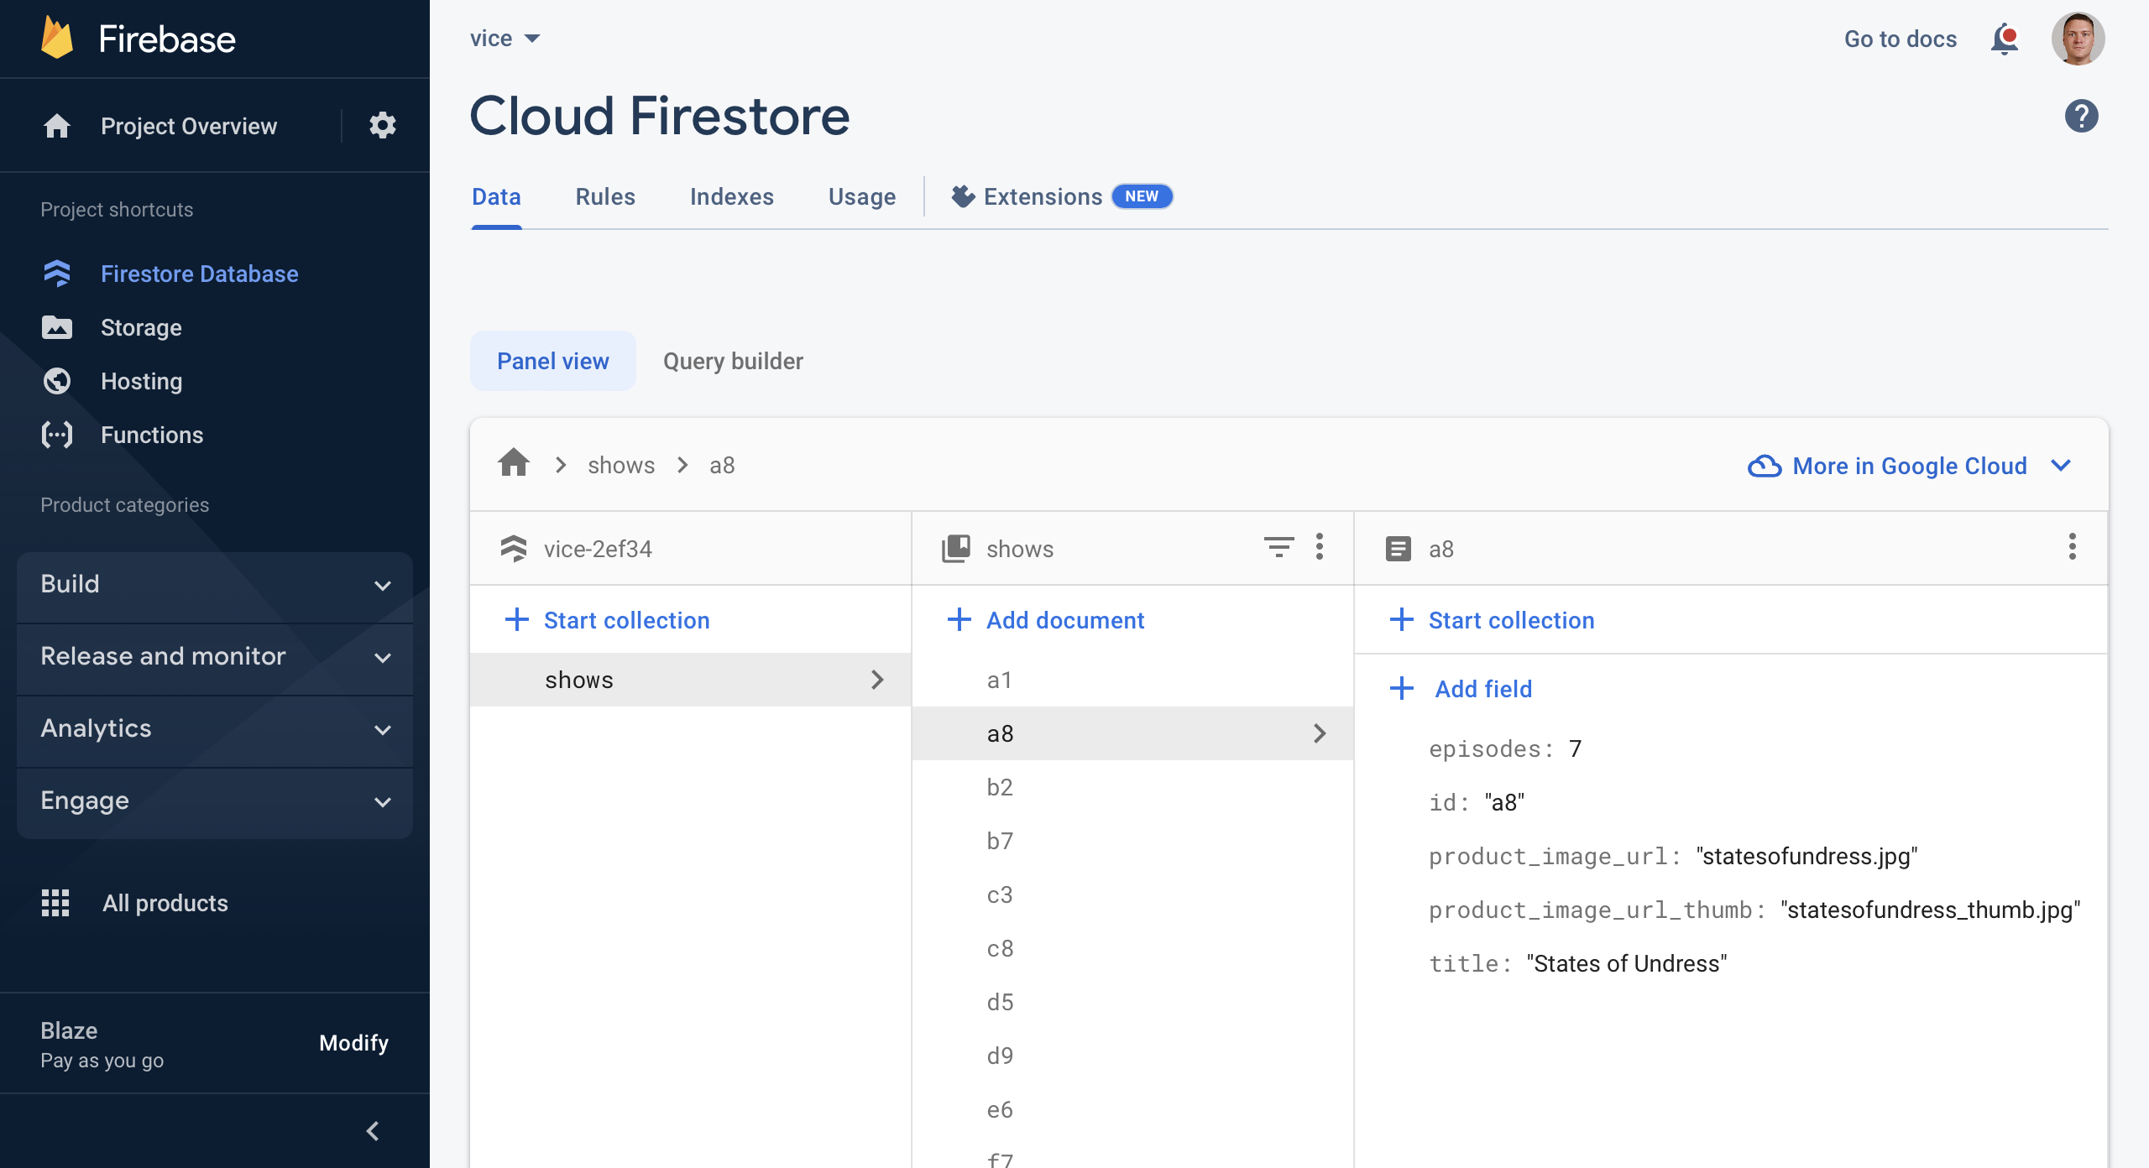This screenshot has height=1168, width=2149.
Task: Open three-dot menu for shows collection
Action: point(1320,548)
